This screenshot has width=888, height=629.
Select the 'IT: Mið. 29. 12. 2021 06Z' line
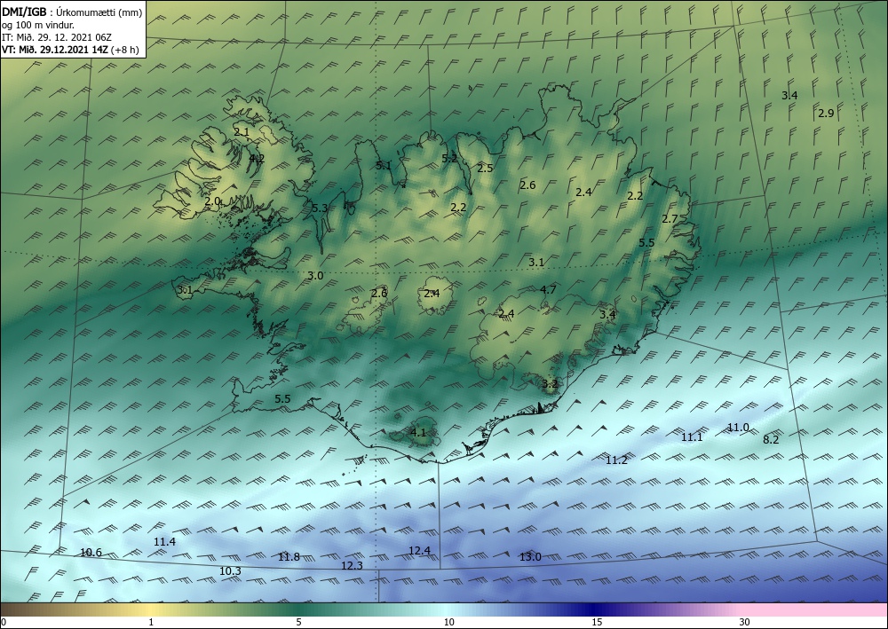point(57,37)
